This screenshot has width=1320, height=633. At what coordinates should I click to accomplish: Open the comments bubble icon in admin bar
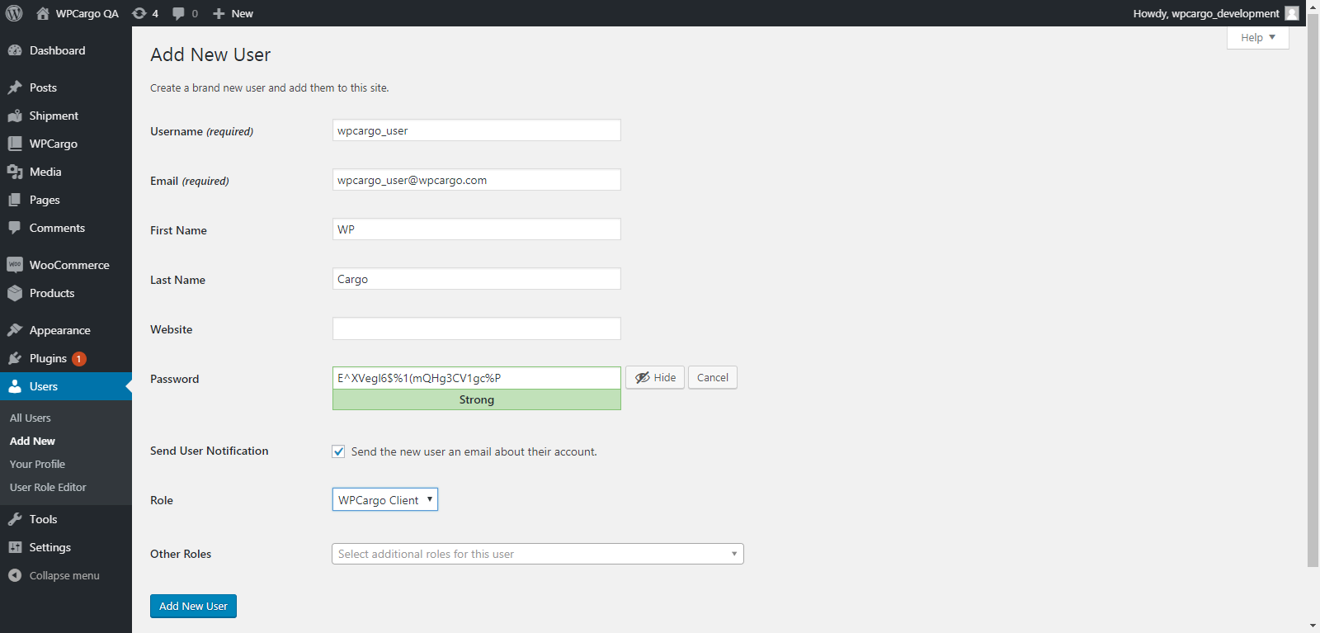178,13
